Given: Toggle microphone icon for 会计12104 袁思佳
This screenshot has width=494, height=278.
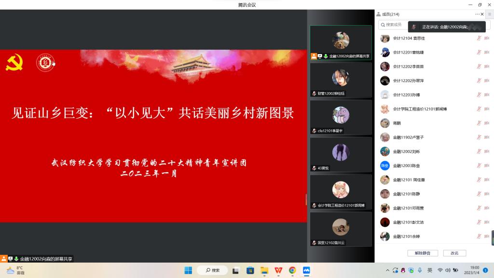Looking at the screenshot, I should [479, 38].
